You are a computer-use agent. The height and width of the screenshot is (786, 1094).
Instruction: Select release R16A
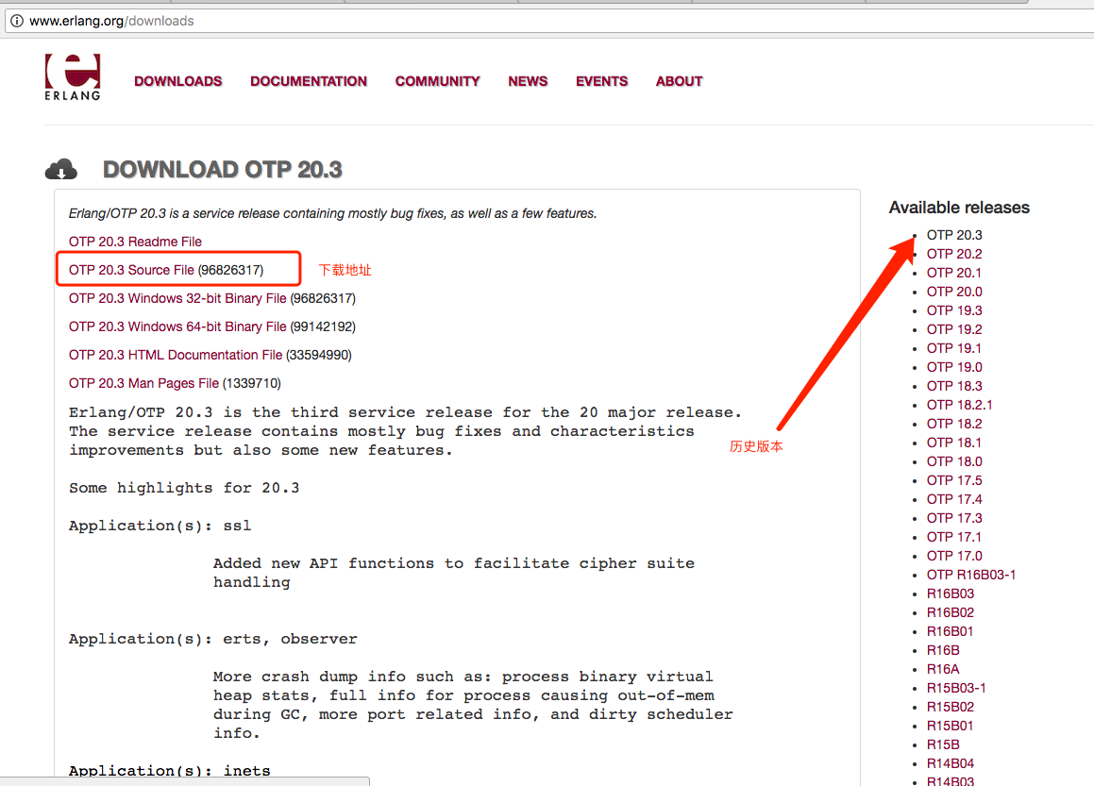point(943,669)
